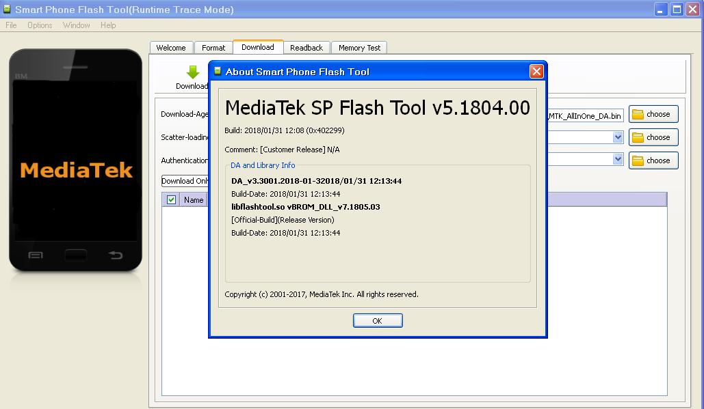Switch to the Welcome tab
This screenshot has height=409, width=704.
171,48
